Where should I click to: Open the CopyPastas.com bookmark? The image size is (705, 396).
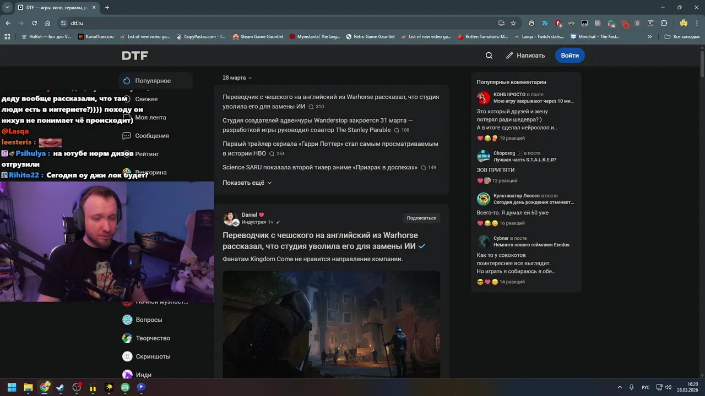201,37
